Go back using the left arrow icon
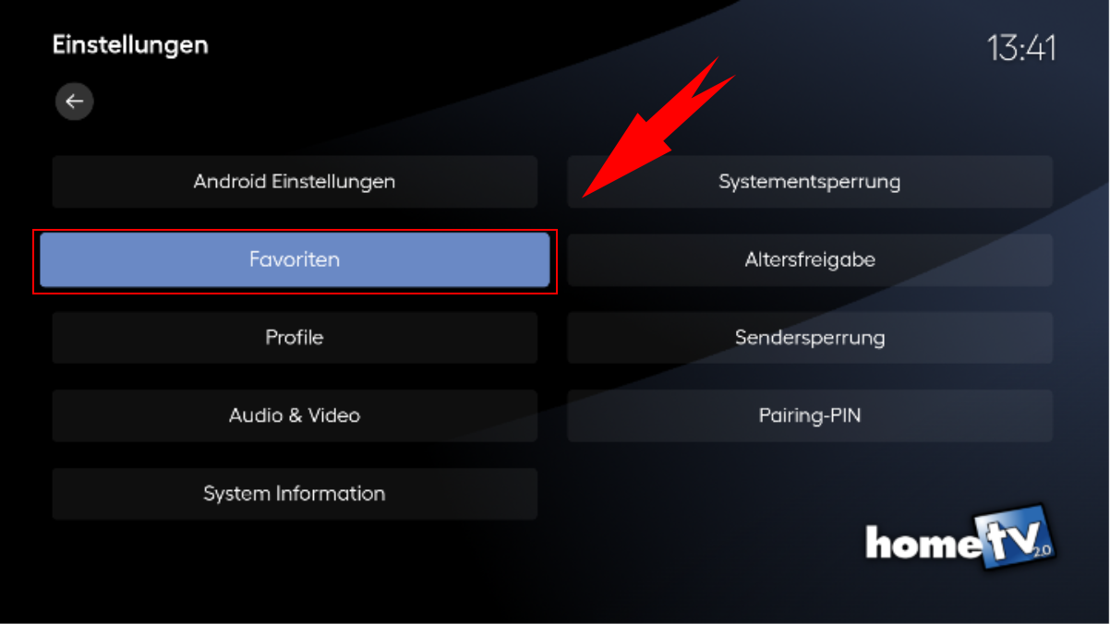 75,102
